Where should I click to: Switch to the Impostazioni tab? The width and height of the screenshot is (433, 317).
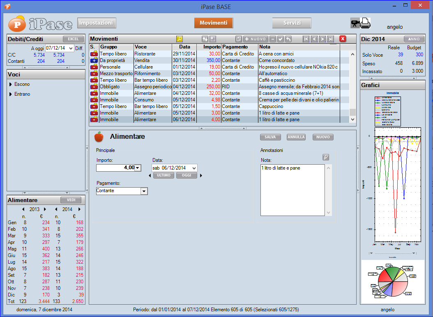(97, 23)
